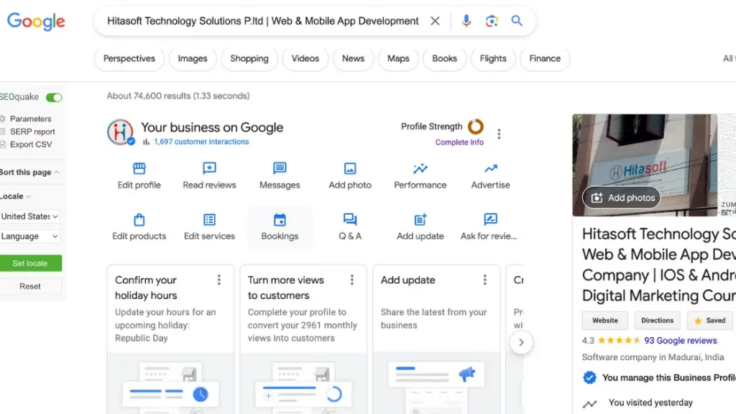Open options on the Add update card

(x=485, y=280)
